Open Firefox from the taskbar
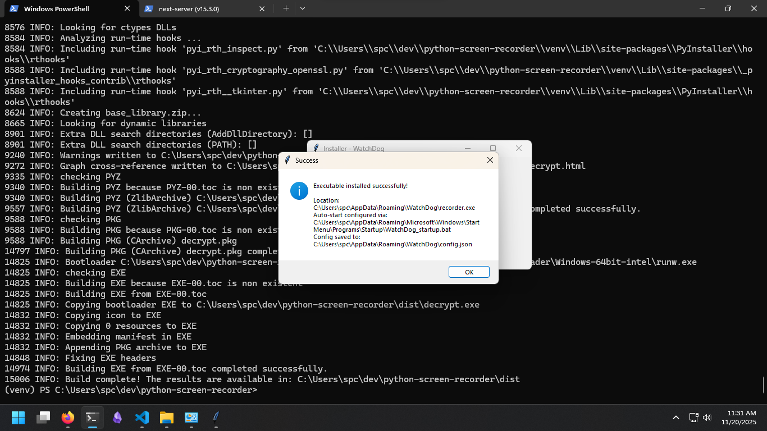The height and width of the screenshot is (431, 767). 68,418
